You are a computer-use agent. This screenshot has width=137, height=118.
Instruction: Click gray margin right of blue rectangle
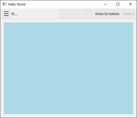(x=135, y=68)
